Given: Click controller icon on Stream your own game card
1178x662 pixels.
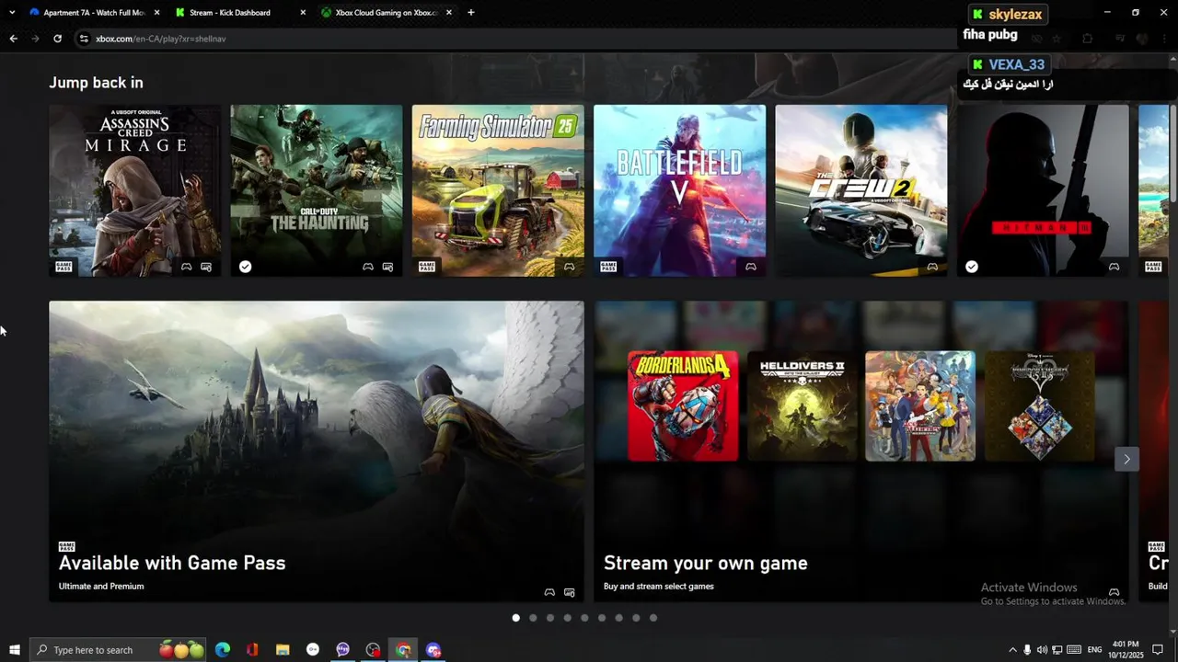Looking at the screenshot, I should 1114,592.
